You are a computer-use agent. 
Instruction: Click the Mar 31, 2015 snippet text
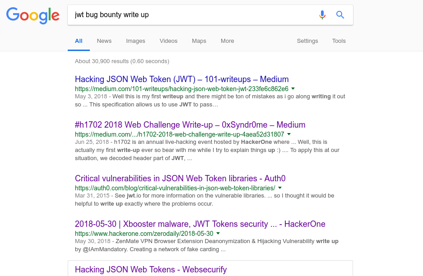click(205, 199)
